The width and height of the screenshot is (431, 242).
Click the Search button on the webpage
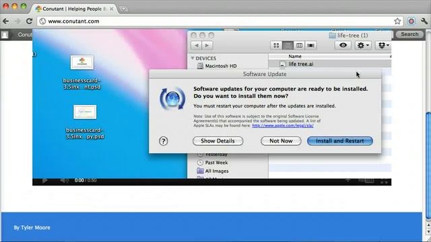click(x=409, y=34)
